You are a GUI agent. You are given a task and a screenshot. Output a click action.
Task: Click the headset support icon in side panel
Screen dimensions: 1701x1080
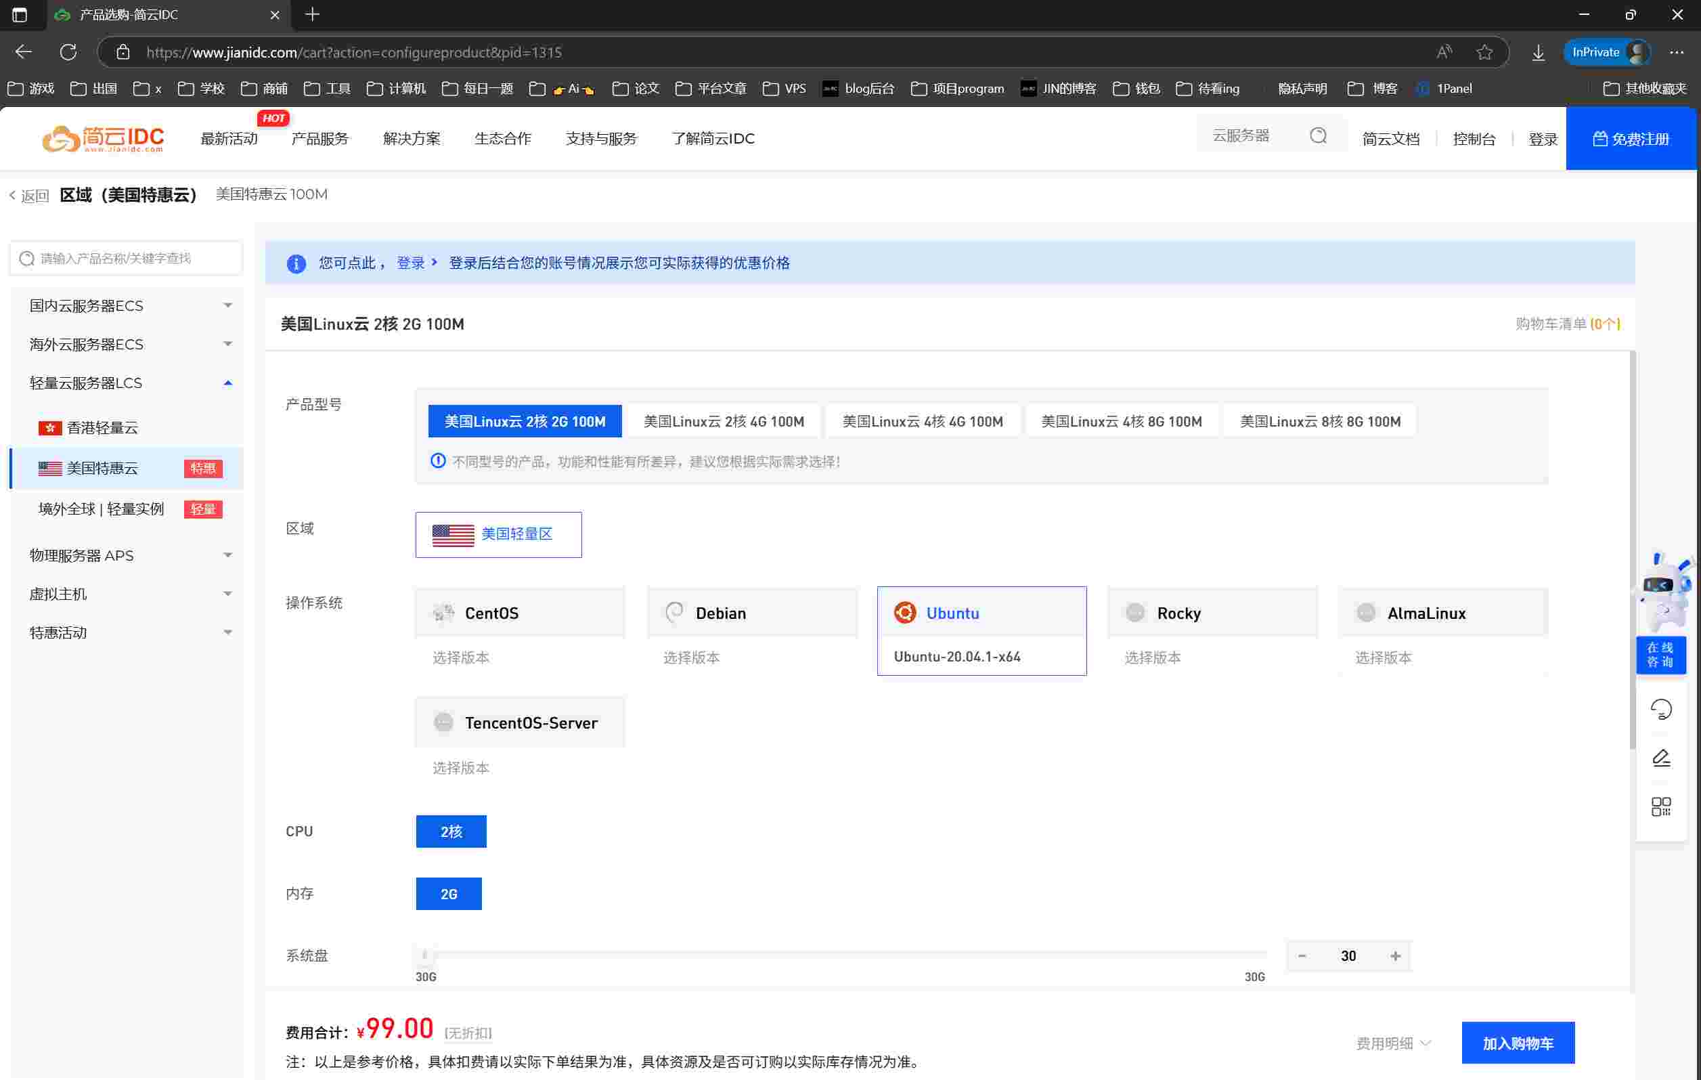click(x=1661, y=709)
